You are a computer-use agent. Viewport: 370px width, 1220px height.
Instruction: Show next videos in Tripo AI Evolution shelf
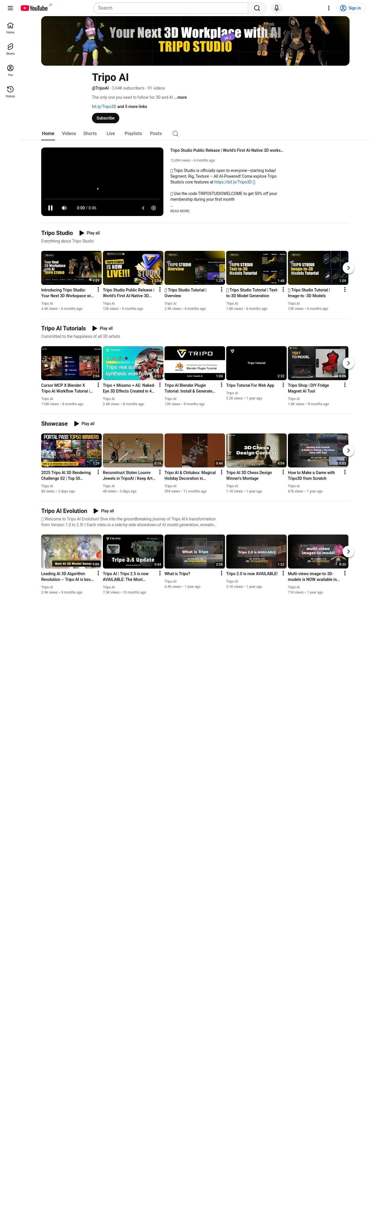click(348, 551)
